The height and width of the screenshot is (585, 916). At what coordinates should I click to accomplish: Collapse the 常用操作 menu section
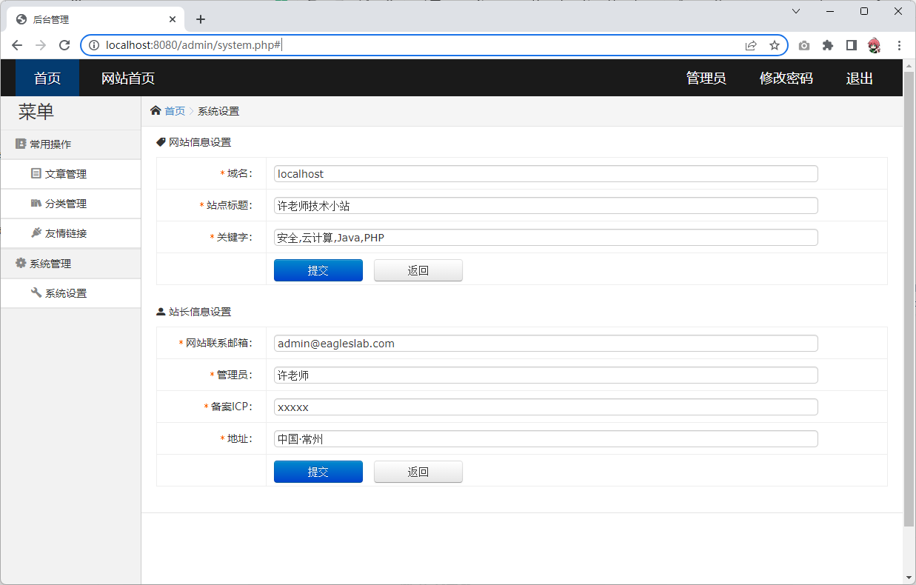pyautogui.click(x=50, y=144)
